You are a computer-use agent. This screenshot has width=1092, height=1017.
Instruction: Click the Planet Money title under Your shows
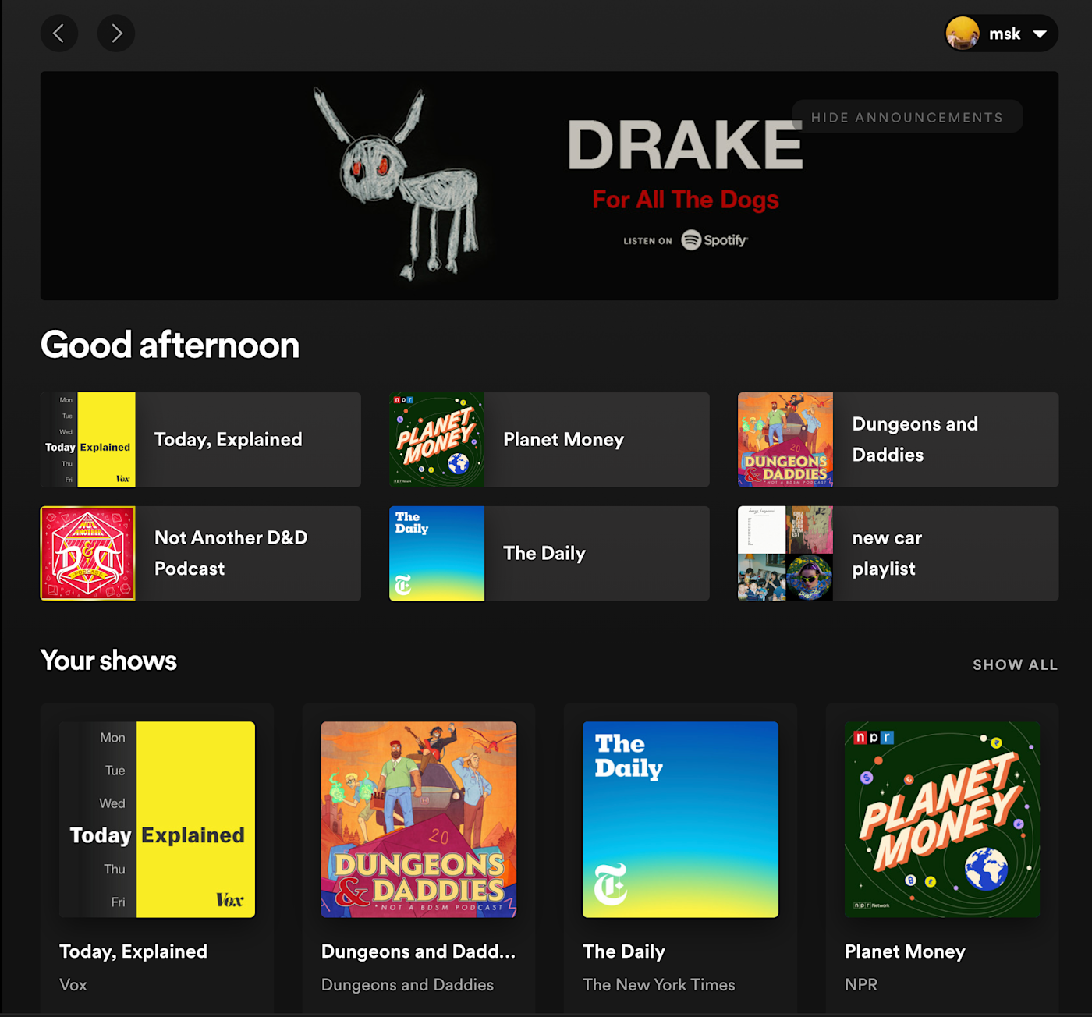click(905, 951)
